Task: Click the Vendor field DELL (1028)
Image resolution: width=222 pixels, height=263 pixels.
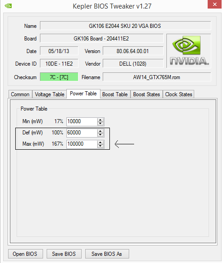Action: [x=133, y=63]
